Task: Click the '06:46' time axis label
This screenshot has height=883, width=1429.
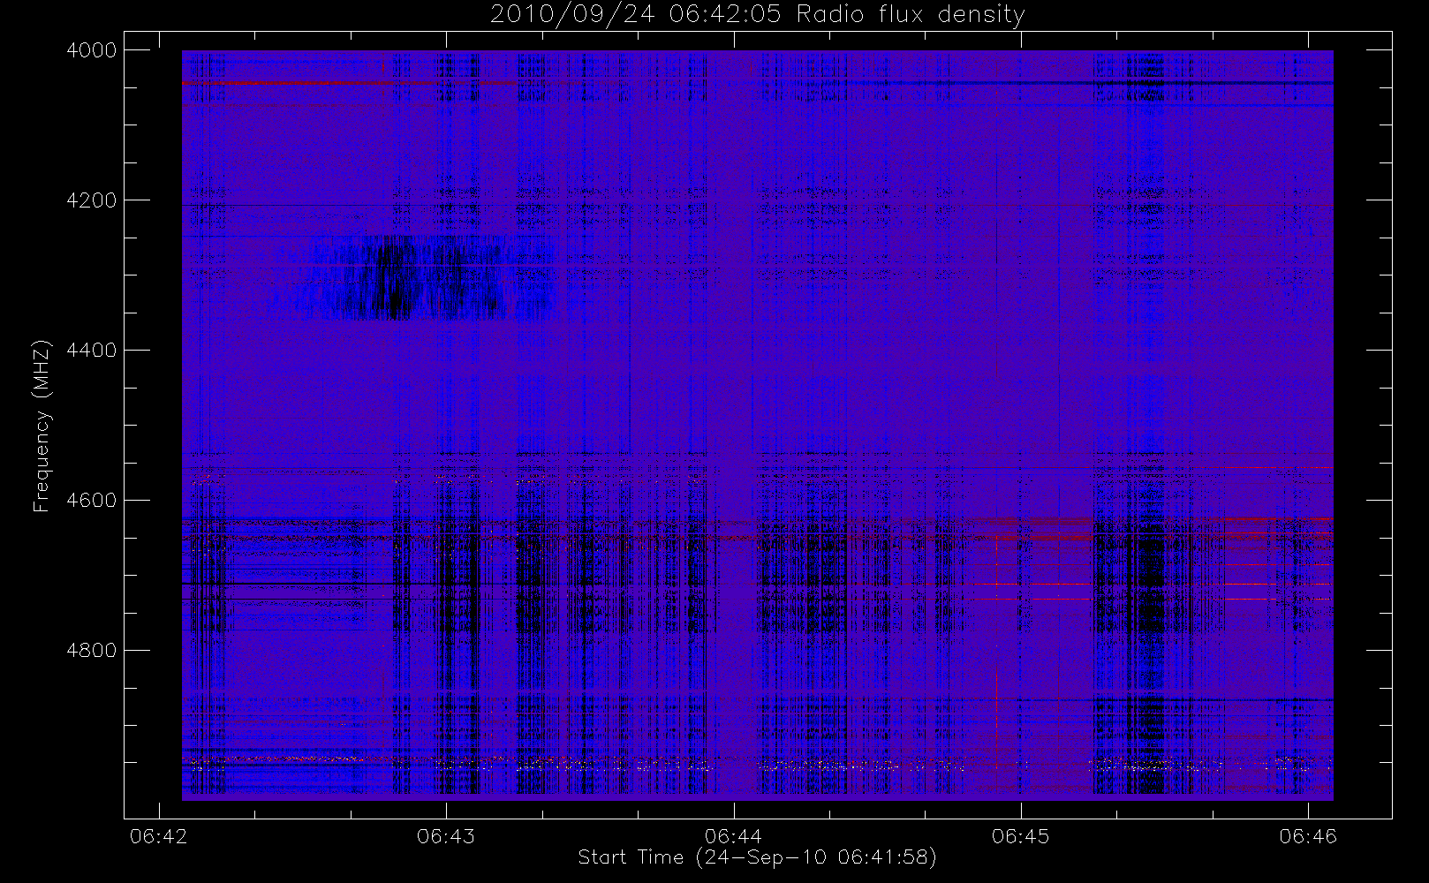Action: pyautogui.click(x=1308, y=836)
